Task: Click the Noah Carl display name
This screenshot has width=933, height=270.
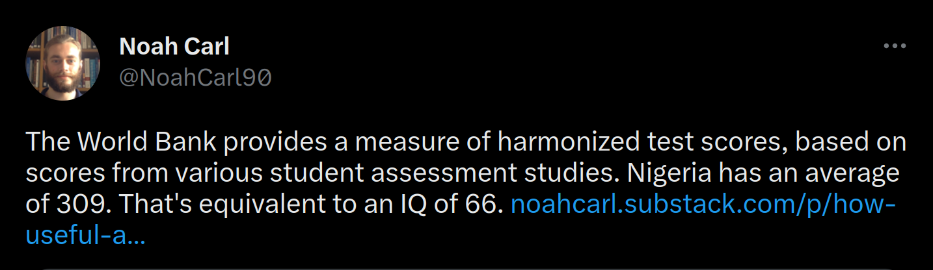Action: (174, 46)
